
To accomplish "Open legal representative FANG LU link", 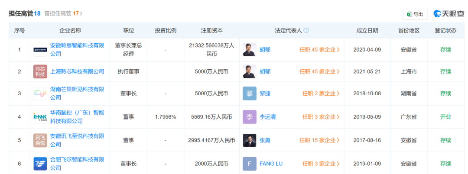I will [271, 164].
